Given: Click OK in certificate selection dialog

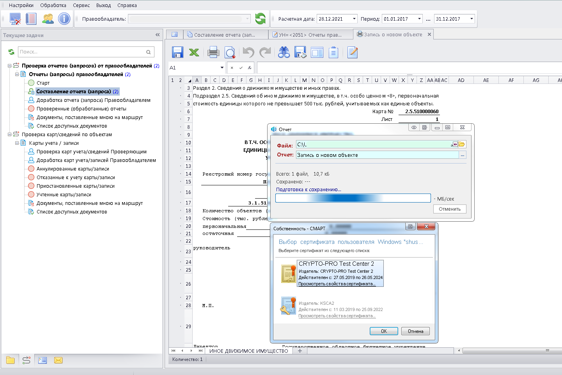Looking at the screenshot, I should pyautogui.click(x=384, y=331).
